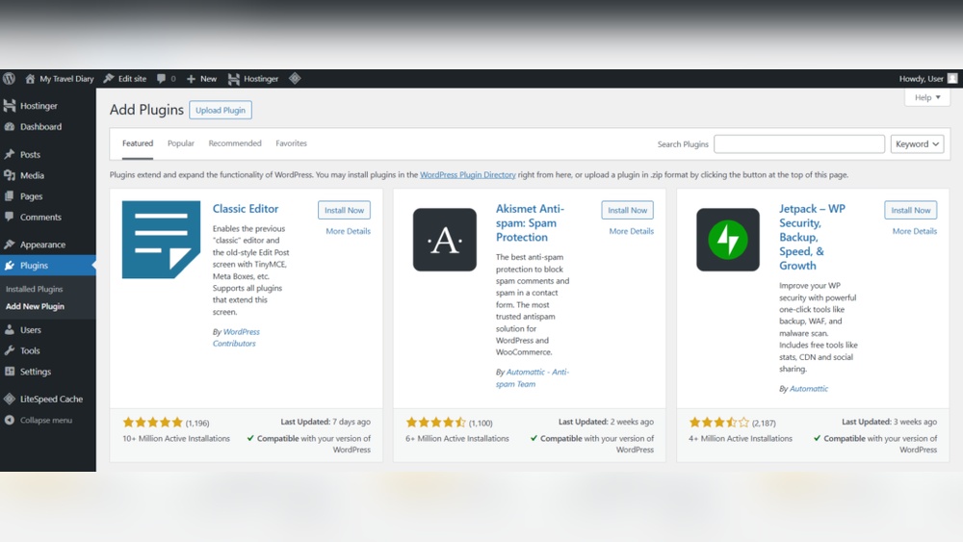Click "6+ Million Active Installations" text
This screenshot has height=542, width=963.
coord(456,438)
